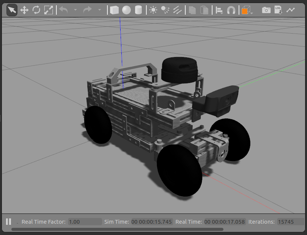This screenshot has width=307, height=235.
Task: Open the orange cube view angle menu
Action: coord(247,10)
